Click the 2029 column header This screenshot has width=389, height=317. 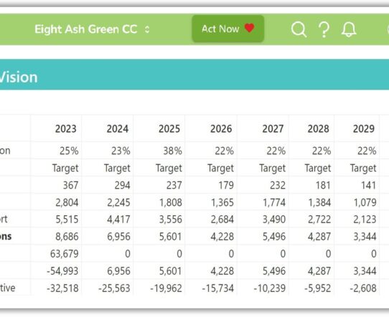pyautogui.click(x=364, y=128)
